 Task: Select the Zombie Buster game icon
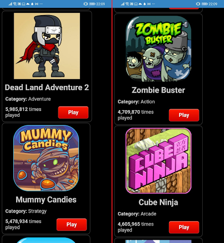coord(159,48)
